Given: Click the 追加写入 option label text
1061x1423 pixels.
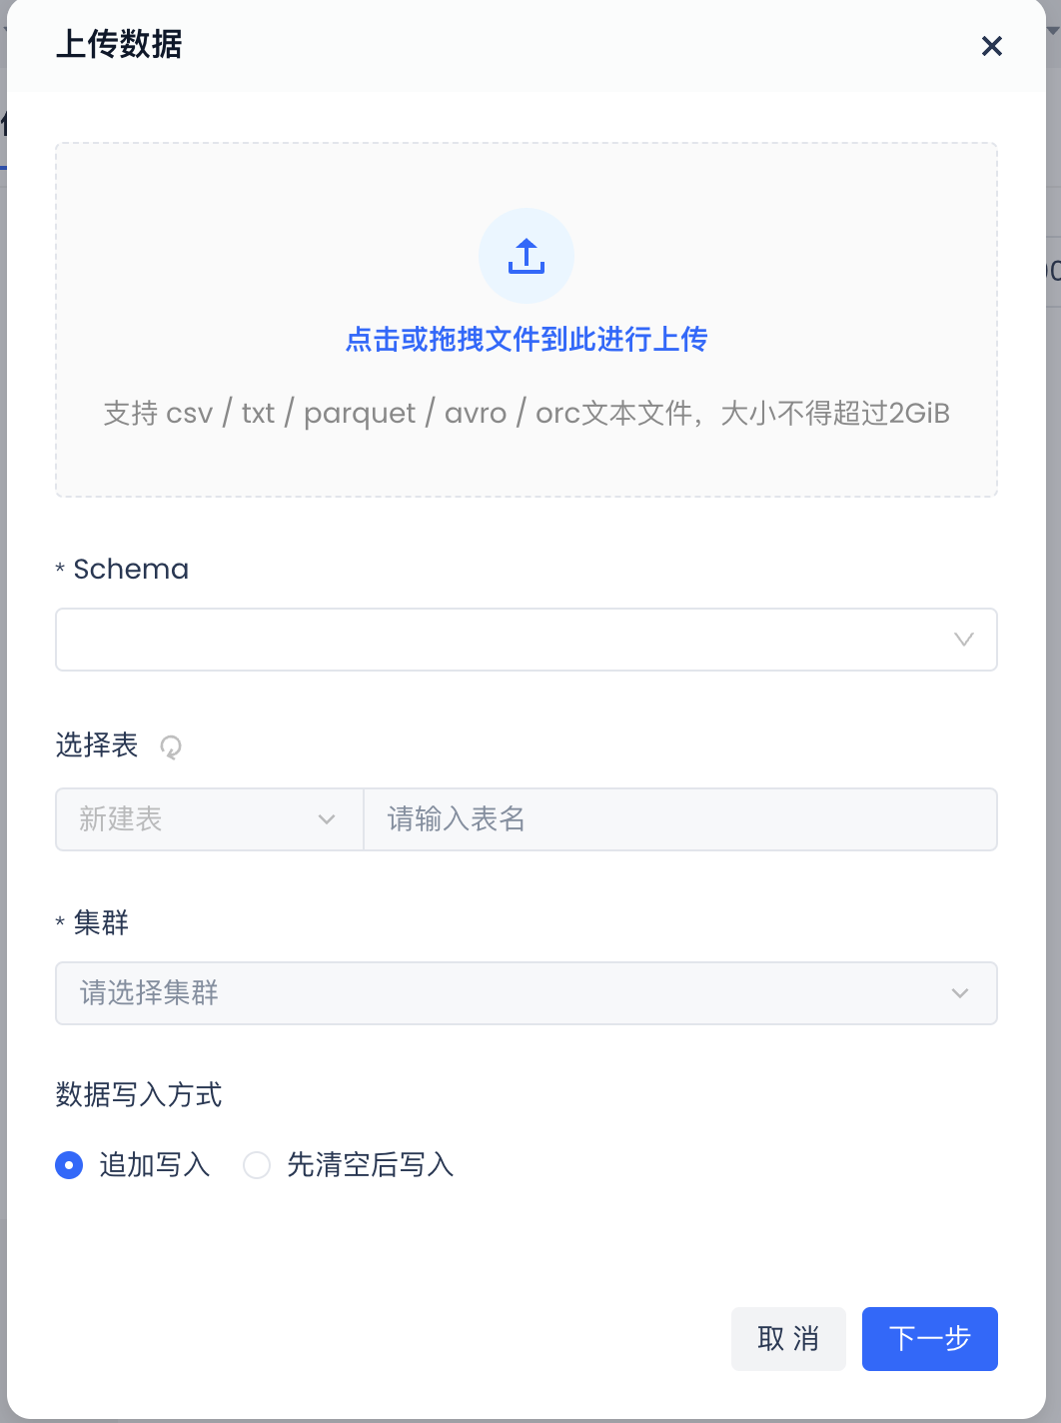Looking at the screenshot, I should tap(155, 1165).
